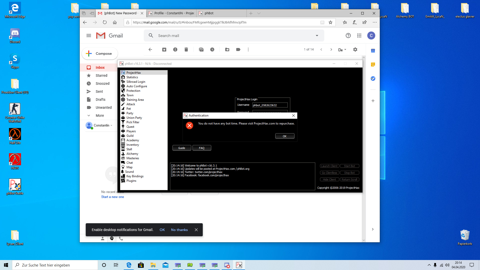Viewport: 480px width, 270px height.
Task: Click the ProjectHax Username input field
Action: pyautogui.click(x=270, y=105)
